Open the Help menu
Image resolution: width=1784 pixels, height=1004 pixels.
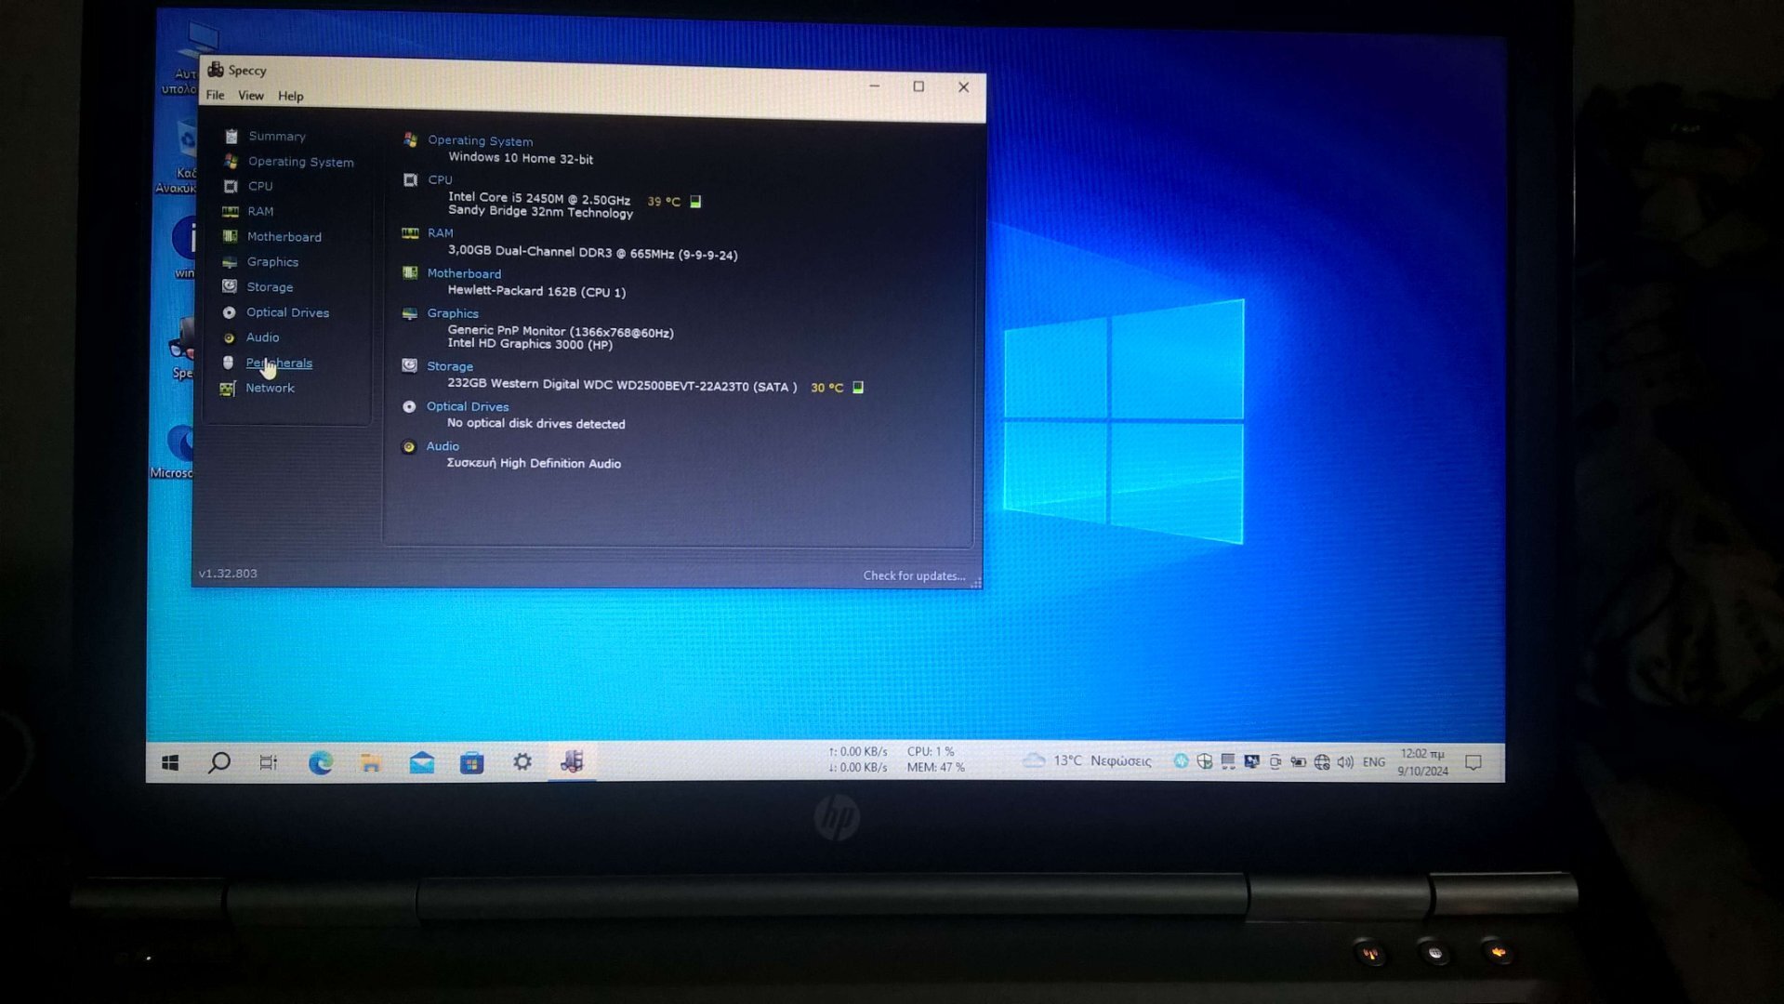290,96
